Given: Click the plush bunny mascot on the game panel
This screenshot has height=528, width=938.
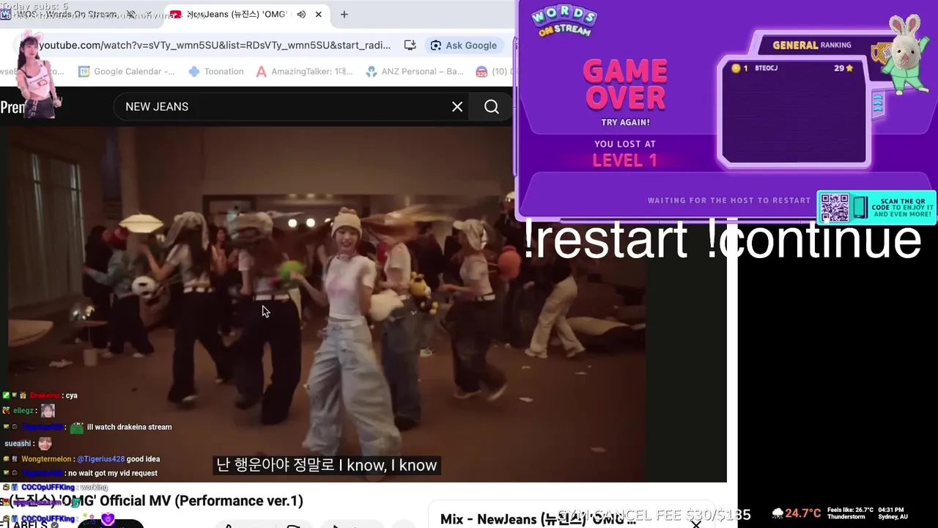Looking at the screenshot, I should pos(906,54).
